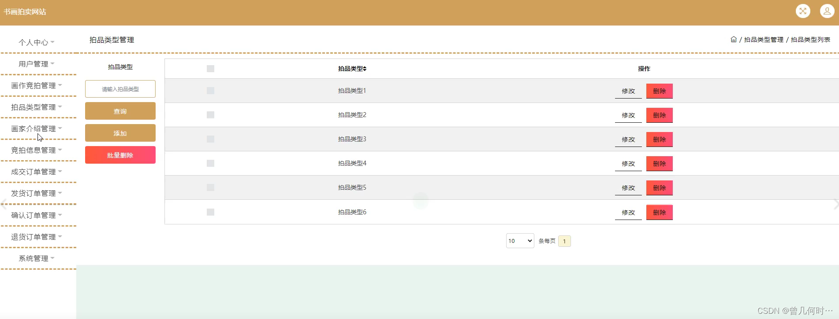The height and width of the screenshot is (319, 839).
Task: Click the 书画拍卖网站 site title
Action: click(x=25, y=12)
